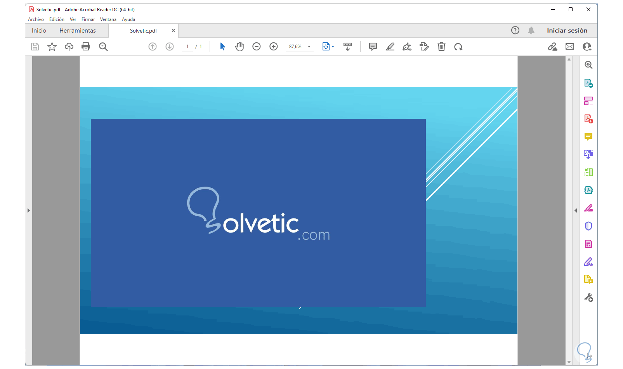
Task: Collapse the right tools pane
Action: [576, 210]
